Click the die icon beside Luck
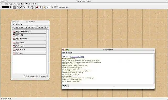The height and width of the screenshot is (100, 168). tap(18, 46)
